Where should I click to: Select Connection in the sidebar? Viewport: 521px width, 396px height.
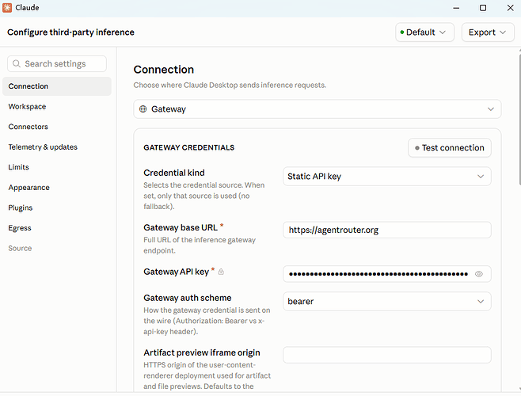coord(57,86)
